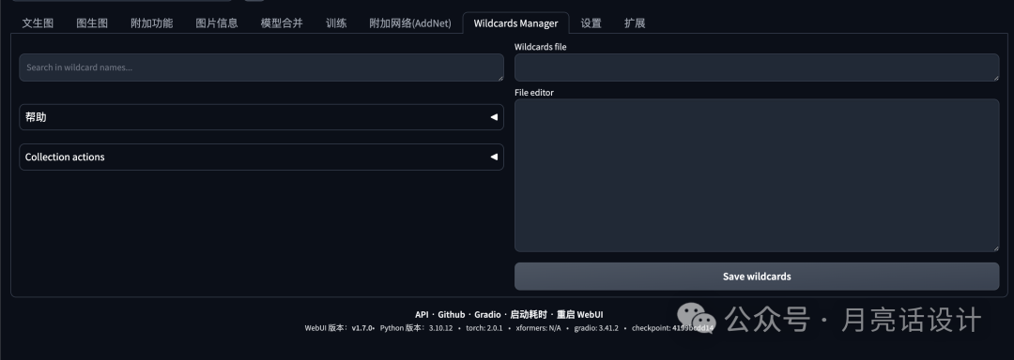This screenshot has height=360, width=1014.
Task: Select the 附加功能 tab
Action: point(151,23)
